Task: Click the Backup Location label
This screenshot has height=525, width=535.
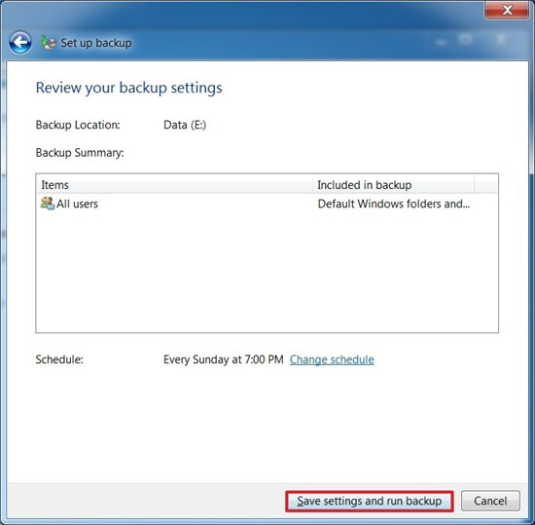Action: tap(78, 125)
